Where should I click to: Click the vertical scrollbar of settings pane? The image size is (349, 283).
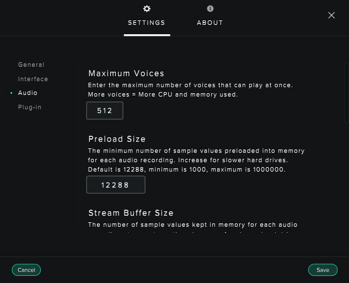point(346,94)
